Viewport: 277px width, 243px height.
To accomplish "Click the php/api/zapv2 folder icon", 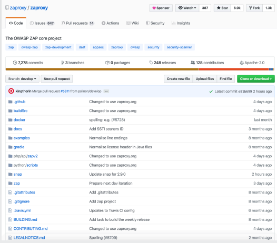I will pos(10,156).
